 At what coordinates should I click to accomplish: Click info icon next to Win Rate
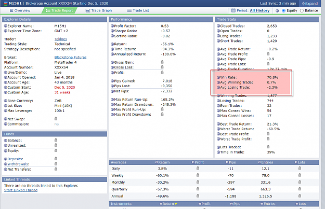[x=218, y=77]
